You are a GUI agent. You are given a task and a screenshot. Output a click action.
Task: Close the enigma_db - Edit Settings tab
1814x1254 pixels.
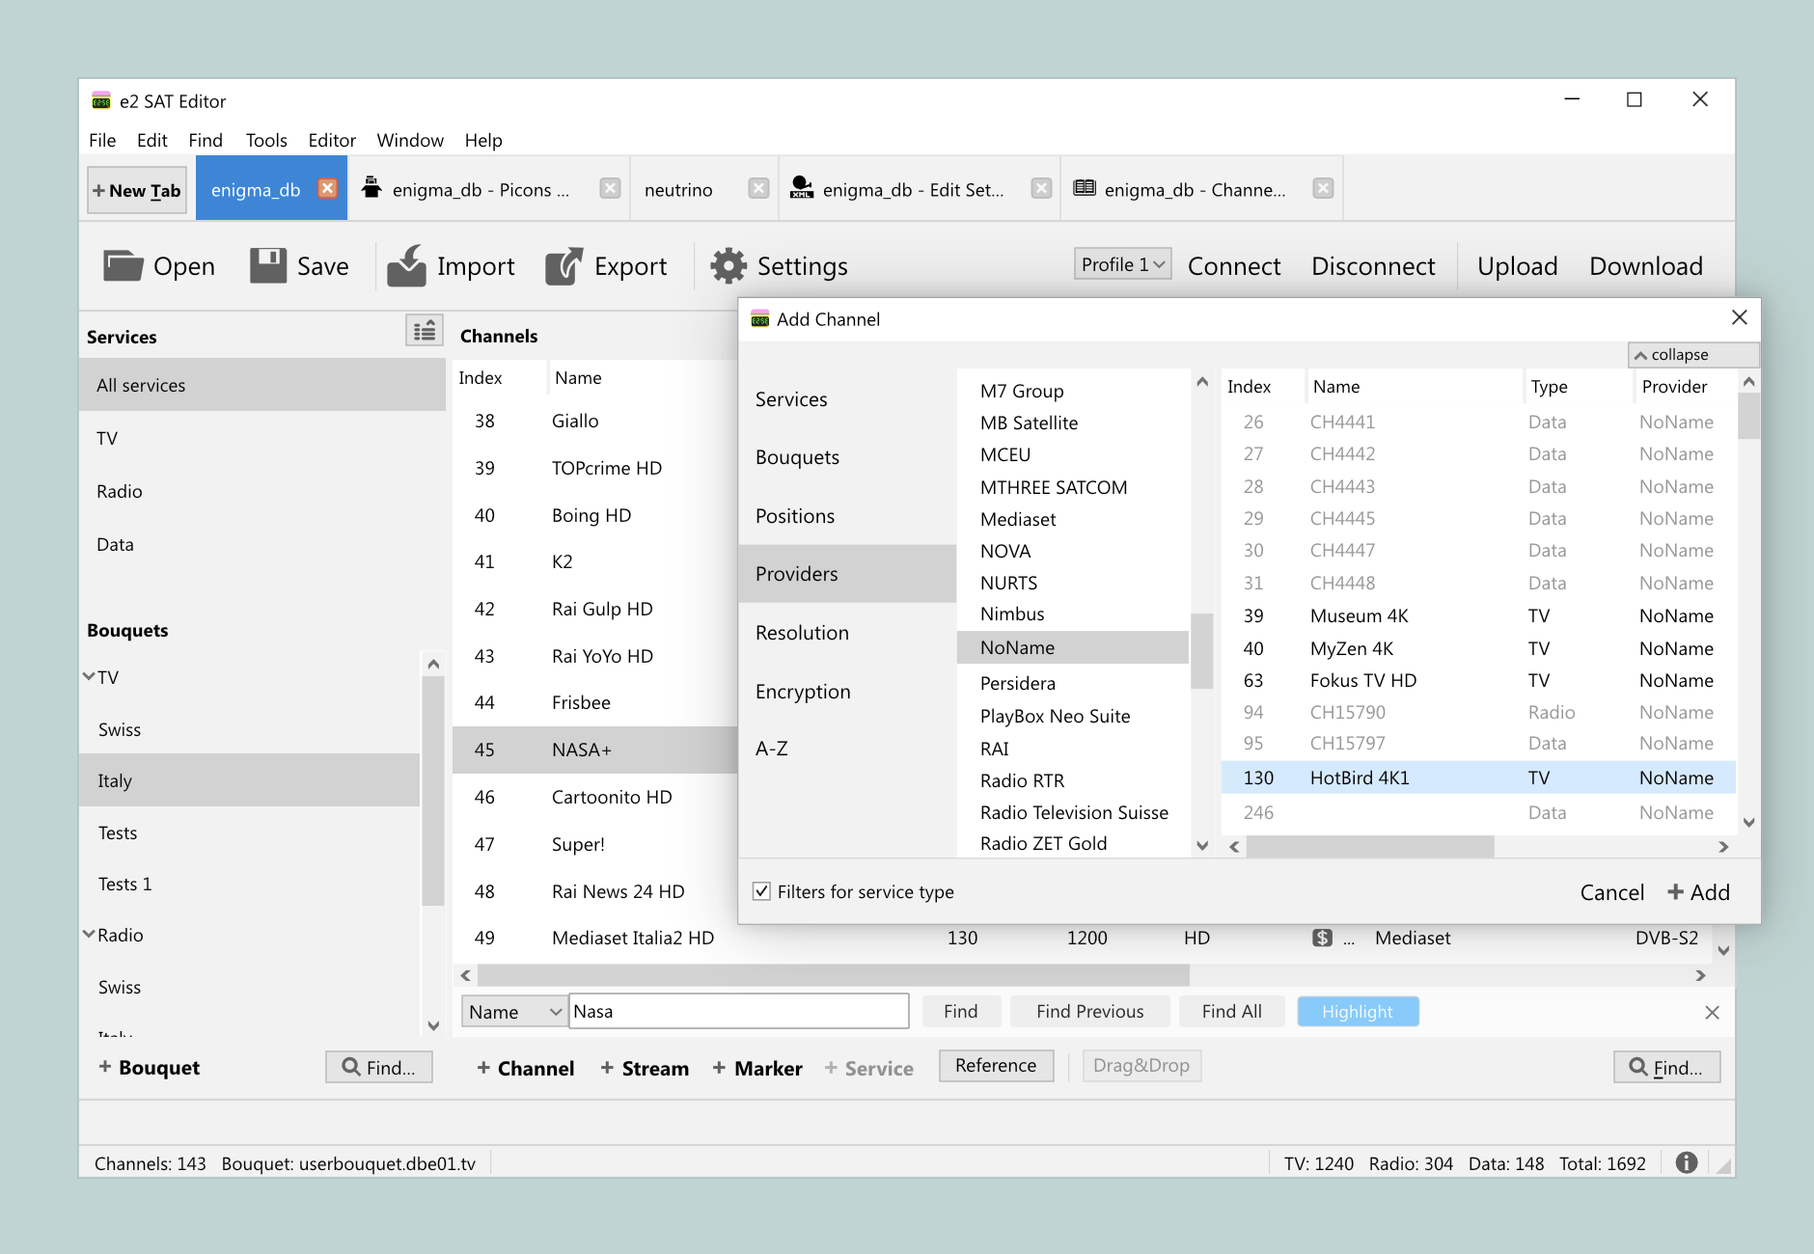pyautogui.click(x=1041, y=188)
